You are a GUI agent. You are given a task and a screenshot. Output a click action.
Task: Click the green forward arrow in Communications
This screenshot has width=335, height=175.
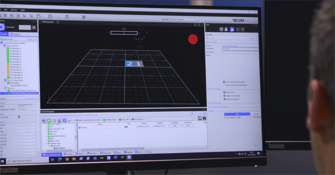tap(54, 121)
